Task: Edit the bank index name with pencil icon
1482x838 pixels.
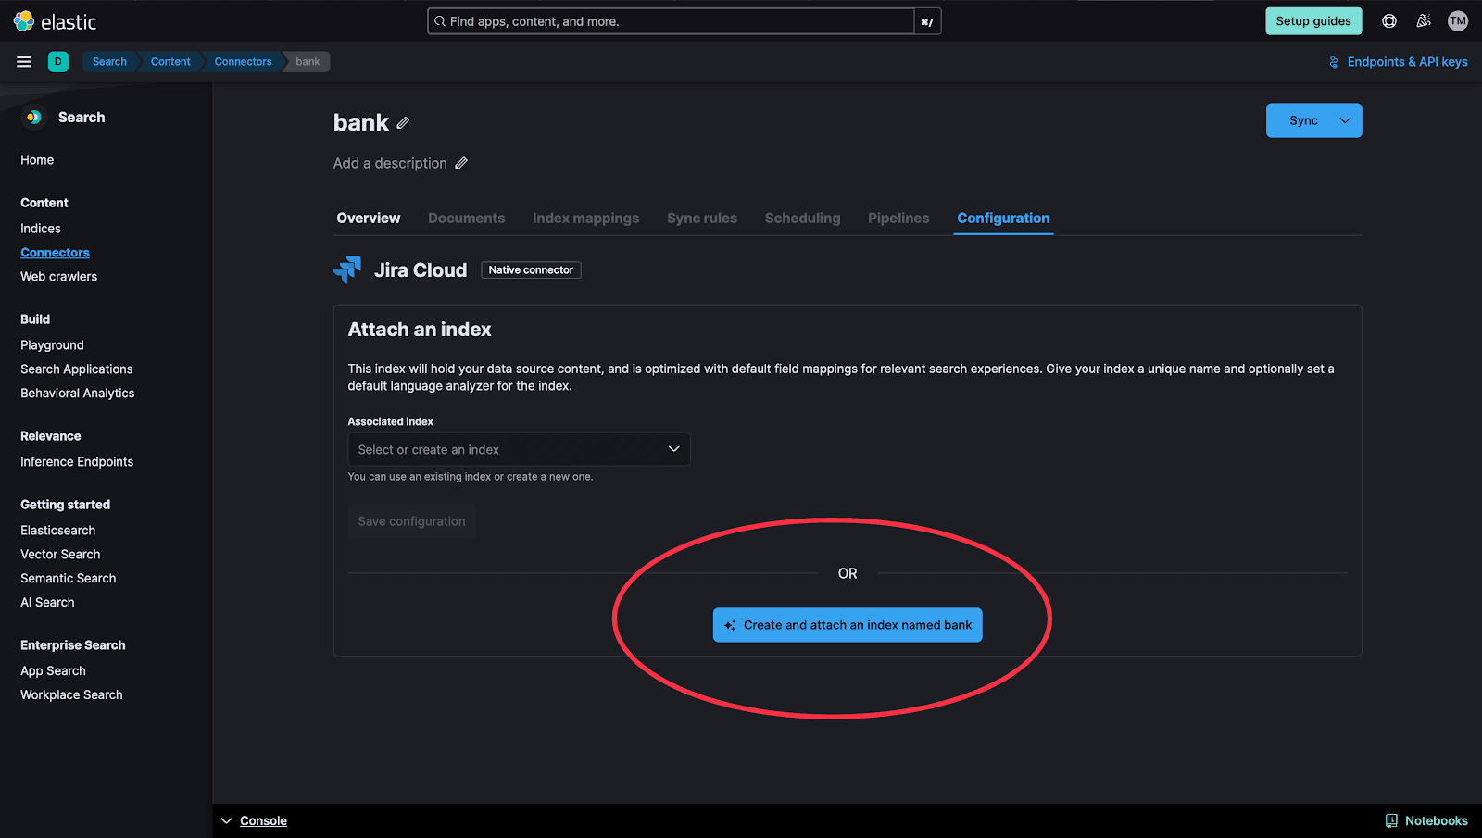Action: 403,122
